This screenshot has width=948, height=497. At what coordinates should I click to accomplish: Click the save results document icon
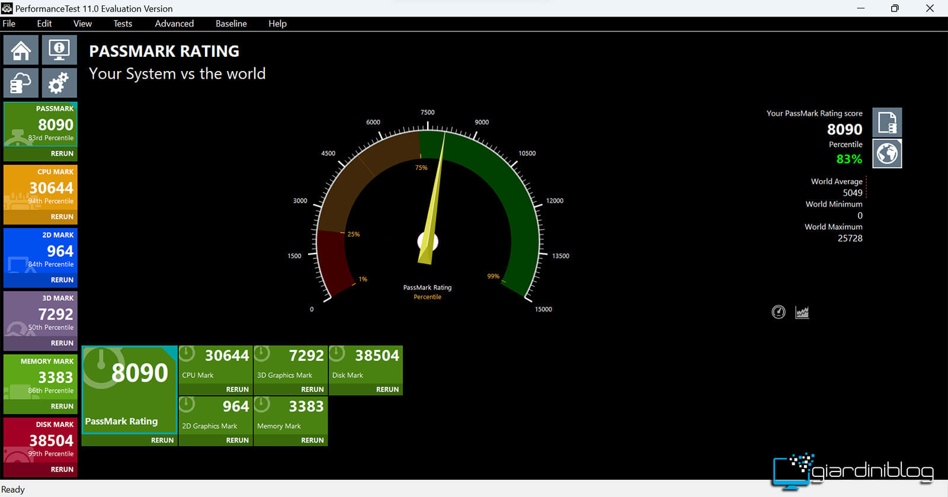tap(887, 122)
